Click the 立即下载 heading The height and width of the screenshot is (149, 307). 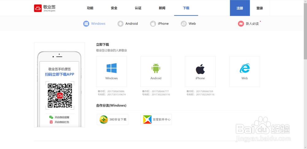tap(103, 44)
